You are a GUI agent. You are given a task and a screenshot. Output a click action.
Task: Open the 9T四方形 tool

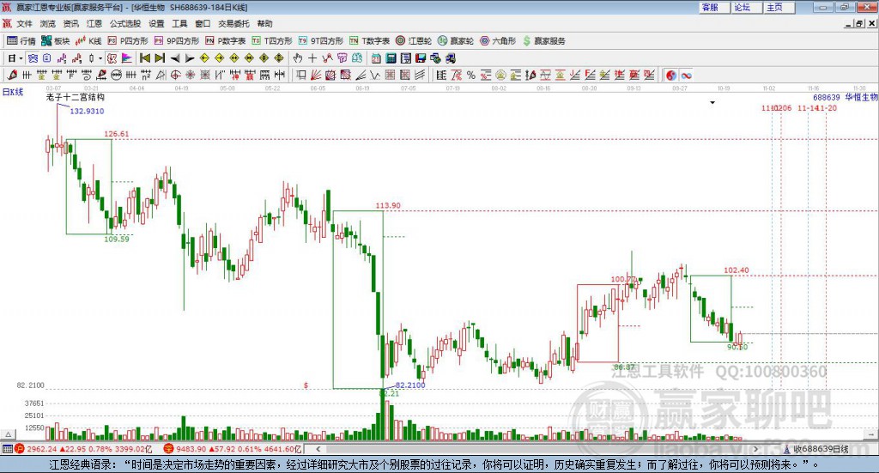click(321, 41)
